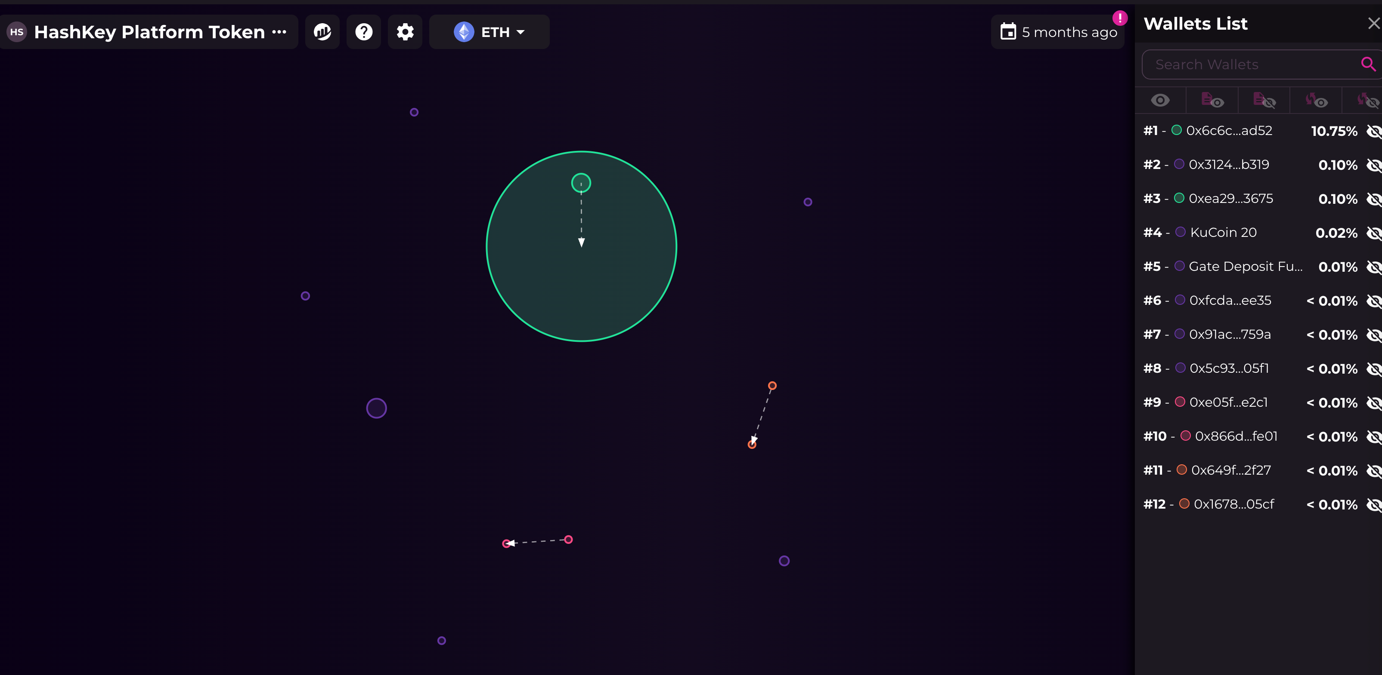The image size is (1382, 675).
Task: Open HashKey Platform Token options menu
Action: pos(279,32)
